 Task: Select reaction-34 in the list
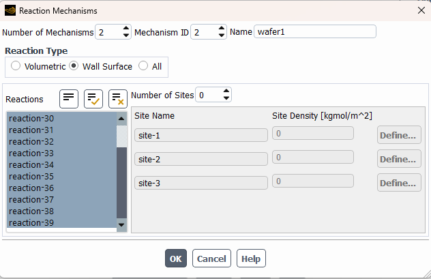(x=61, y=164)
